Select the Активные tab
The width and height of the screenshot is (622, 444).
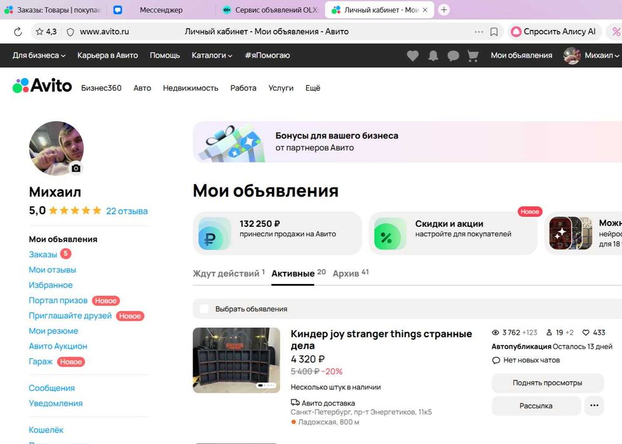pos(299,273)
